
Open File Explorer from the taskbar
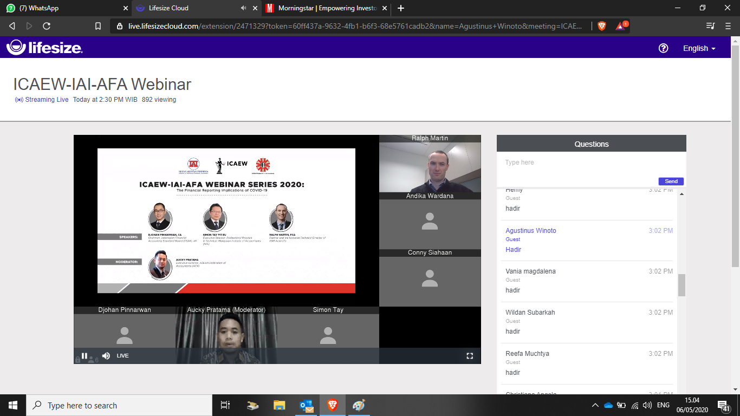click(279, 405)
